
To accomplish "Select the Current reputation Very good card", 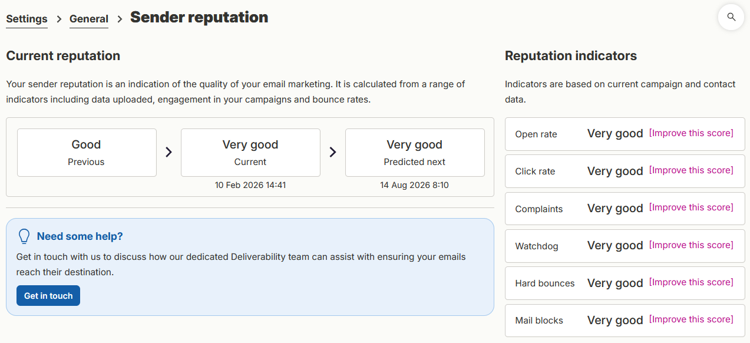I will coord(250,153).
